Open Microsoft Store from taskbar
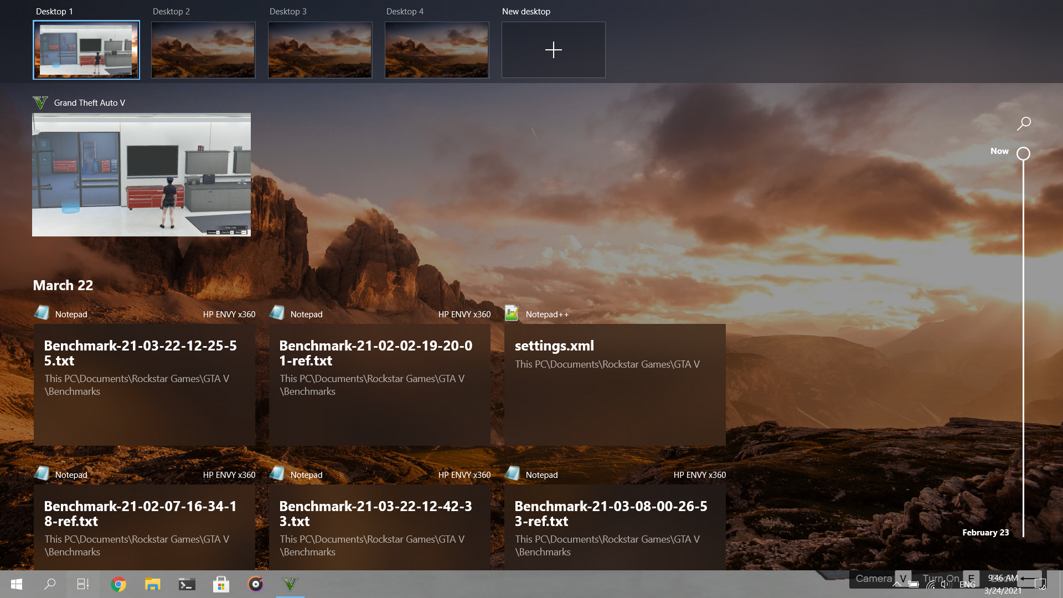Screen dimensions: 1063x598 221,584
